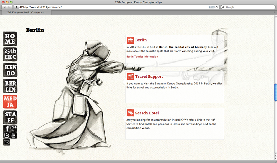This screenshot has width=277, height=163.
Task: Open the Facebook social icon
Action: pos(6,128)
